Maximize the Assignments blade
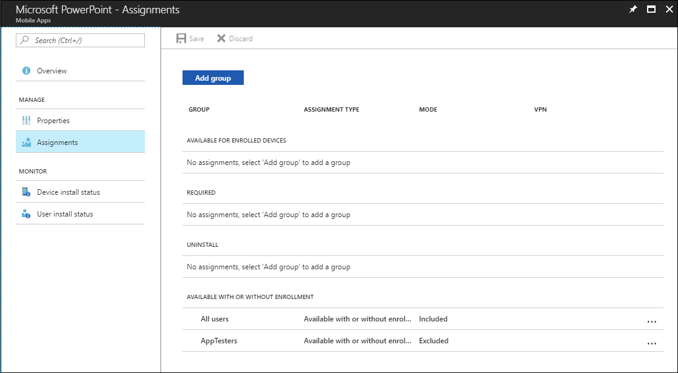Image resolution: width=678 pixels, height=373 pixels. 651,10
